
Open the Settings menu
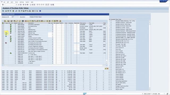coord(22,2)
